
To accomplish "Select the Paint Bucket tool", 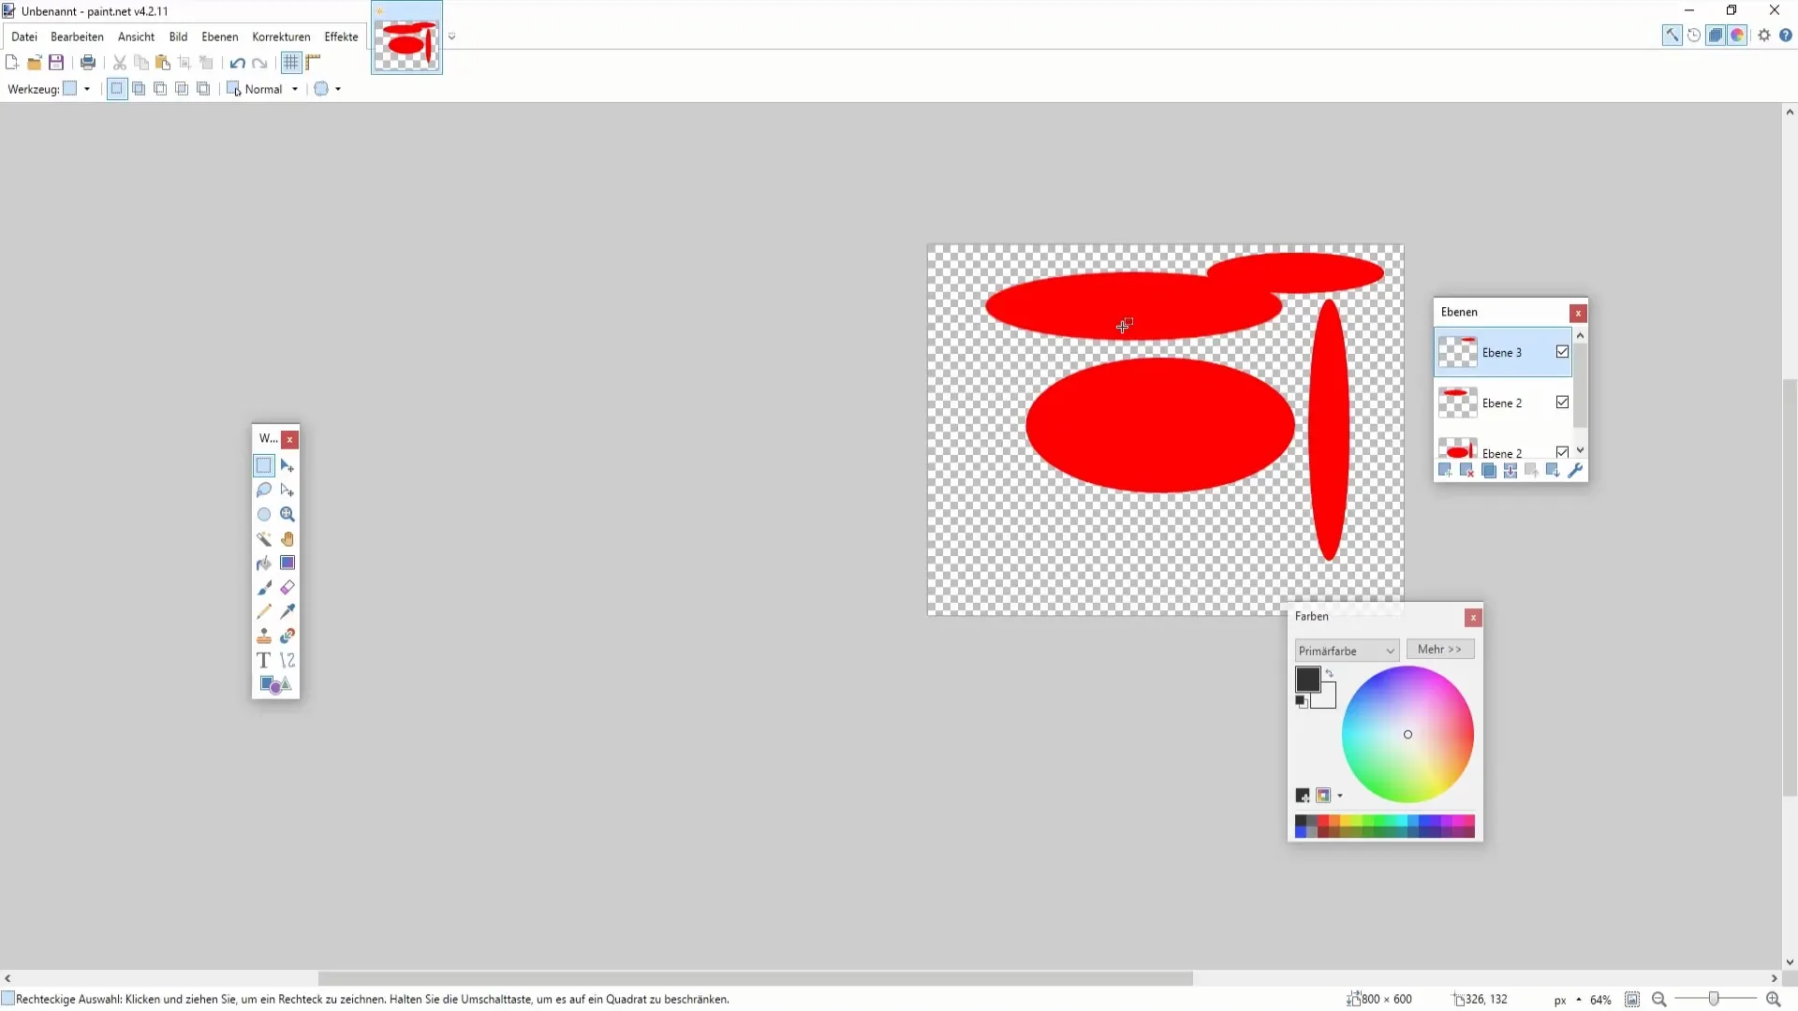I will pyautogui.click(x=264, y=563).
